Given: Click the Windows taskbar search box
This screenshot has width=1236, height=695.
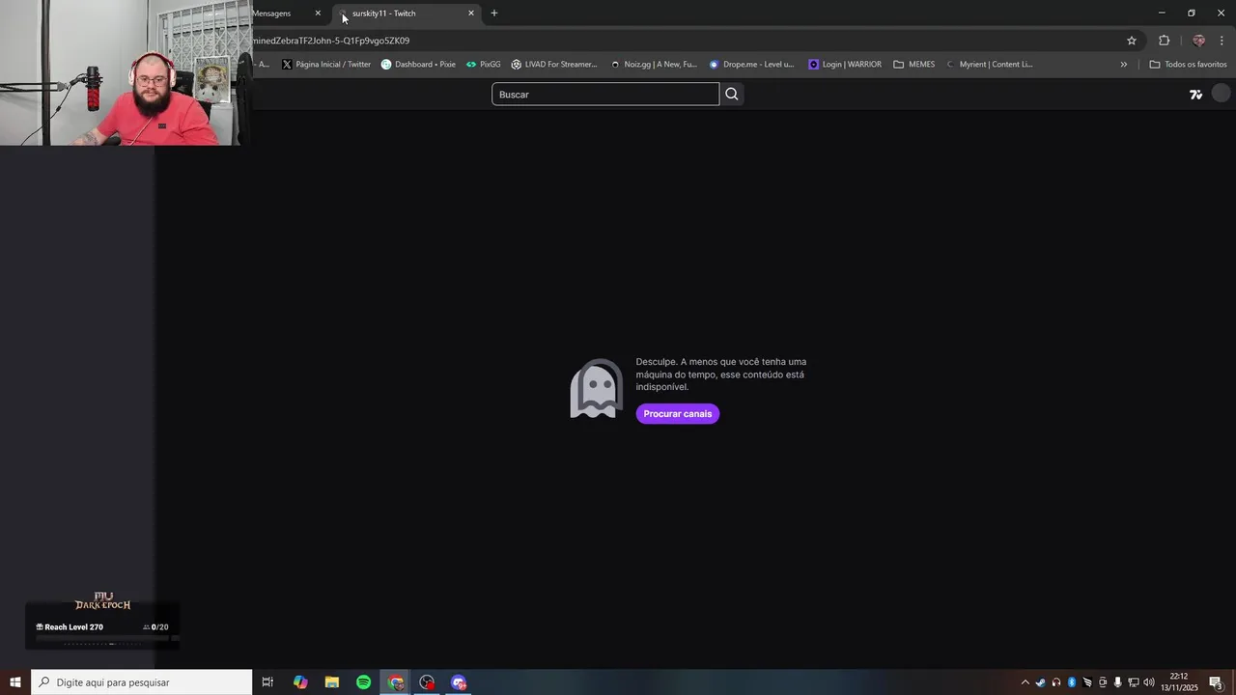Looking at the screenshot, I should pyautogui.click(x=142, y=682).
